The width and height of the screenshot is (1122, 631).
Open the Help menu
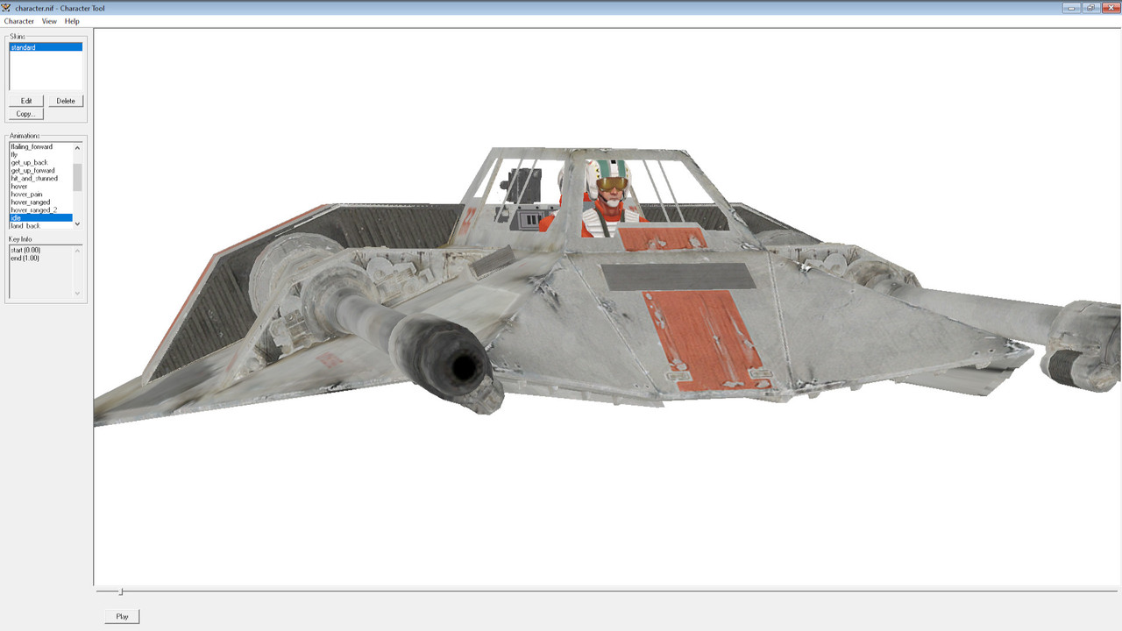point(72,21)
